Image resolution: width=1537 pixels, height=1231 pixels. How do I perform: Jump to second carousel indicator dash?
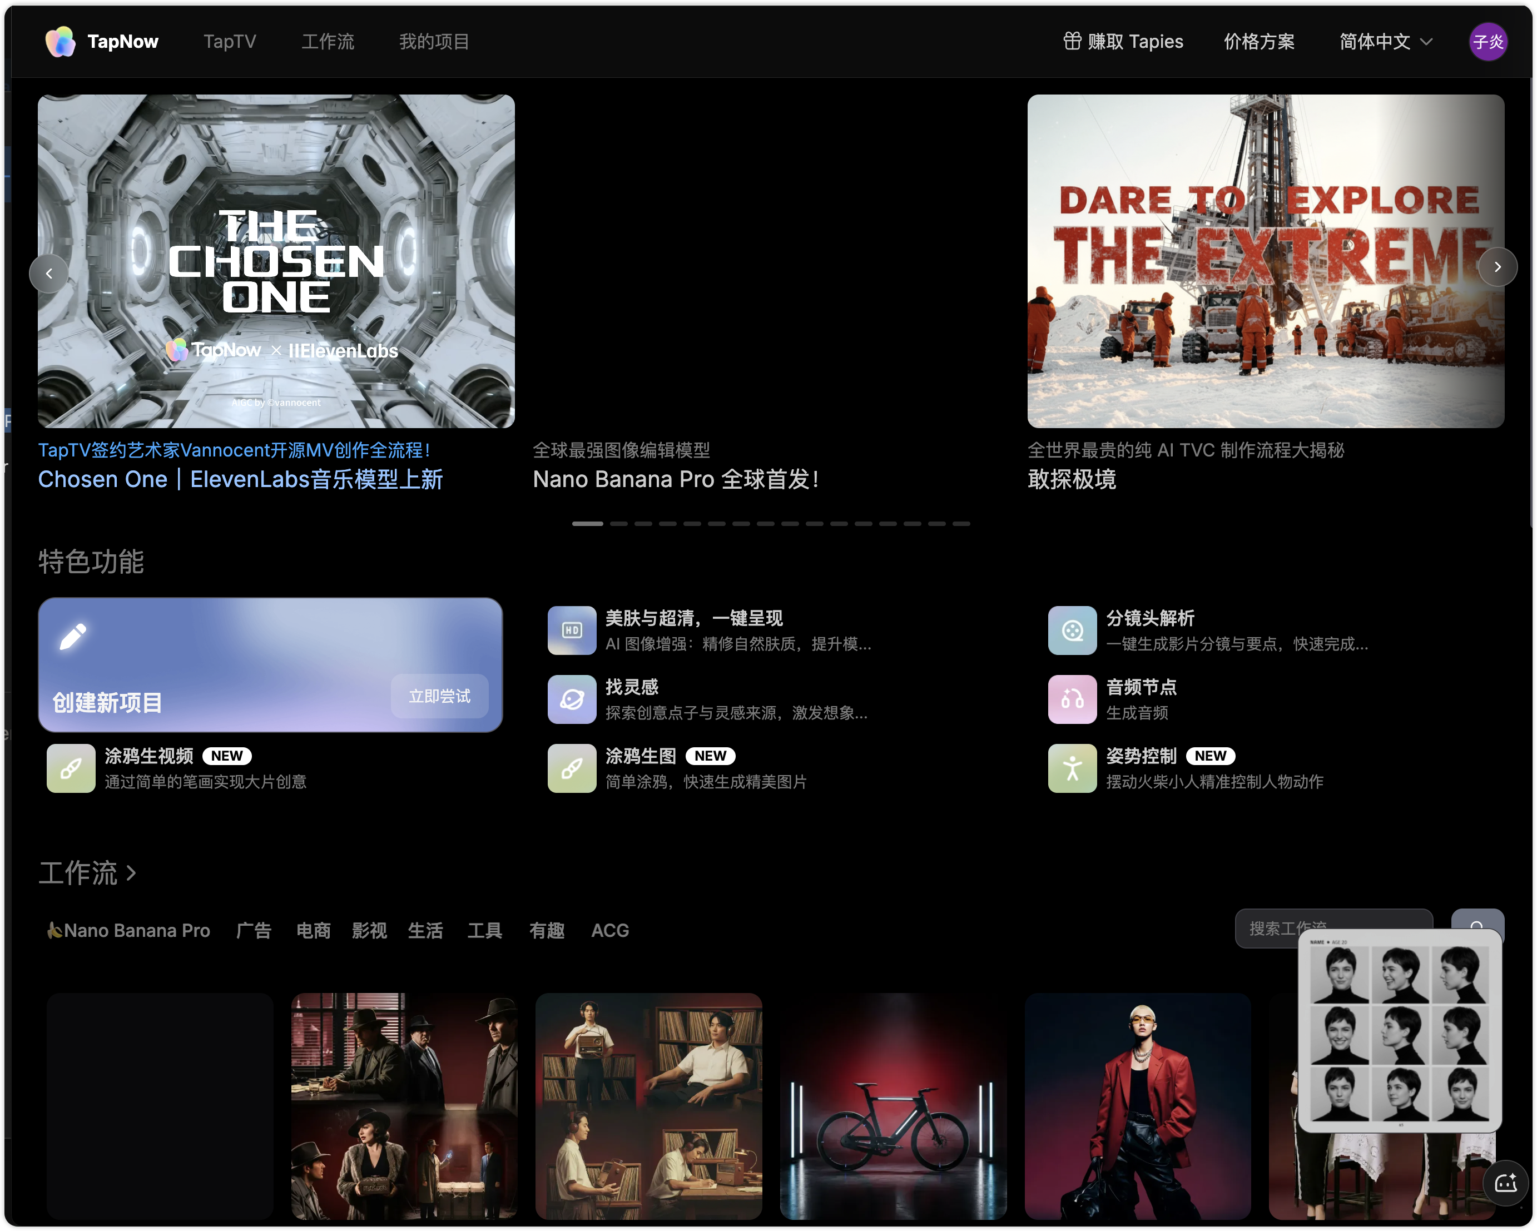click(x=619, y=524)
